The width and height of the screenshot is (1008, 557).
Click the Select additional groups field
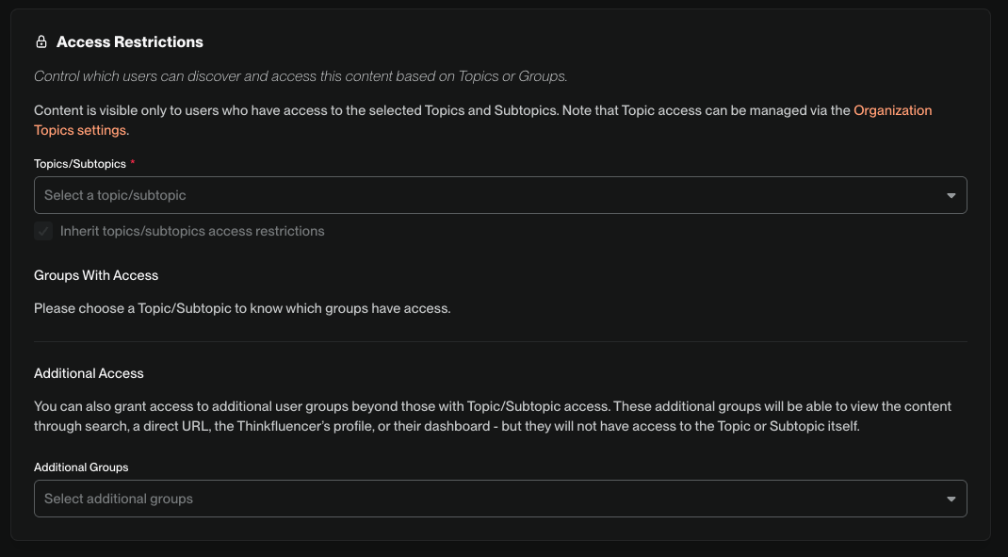(x=500, y=499)
